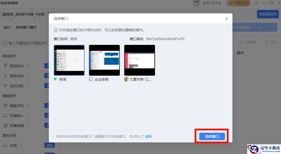The height and width of the screenshot is (154, 281).
Task: Click the 选择窗口 confirm button
Action: 212,136
